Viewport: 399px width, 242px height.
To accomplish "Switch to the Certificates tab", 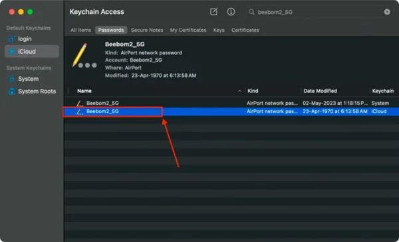I will 245,30.
